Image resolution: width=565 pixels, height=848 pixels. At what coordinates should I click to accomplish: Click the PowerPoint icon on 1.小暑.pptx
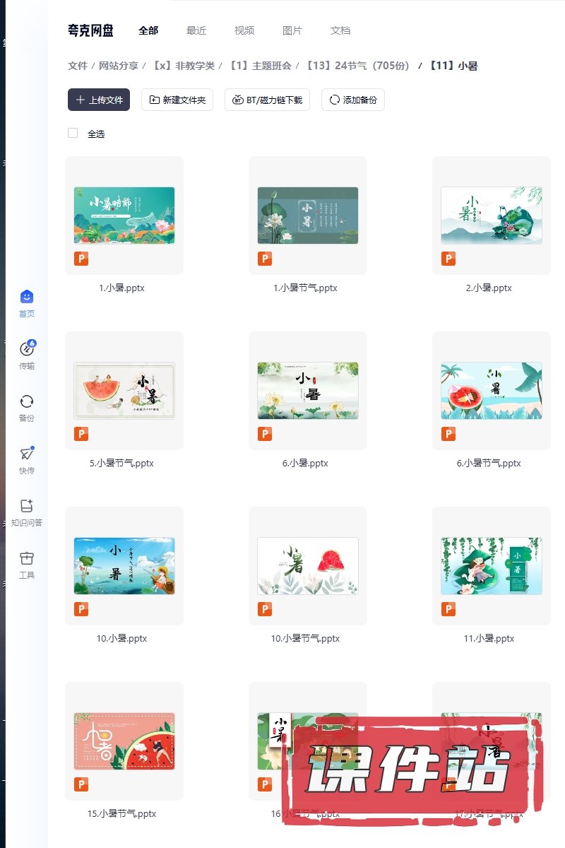(81, 259)
